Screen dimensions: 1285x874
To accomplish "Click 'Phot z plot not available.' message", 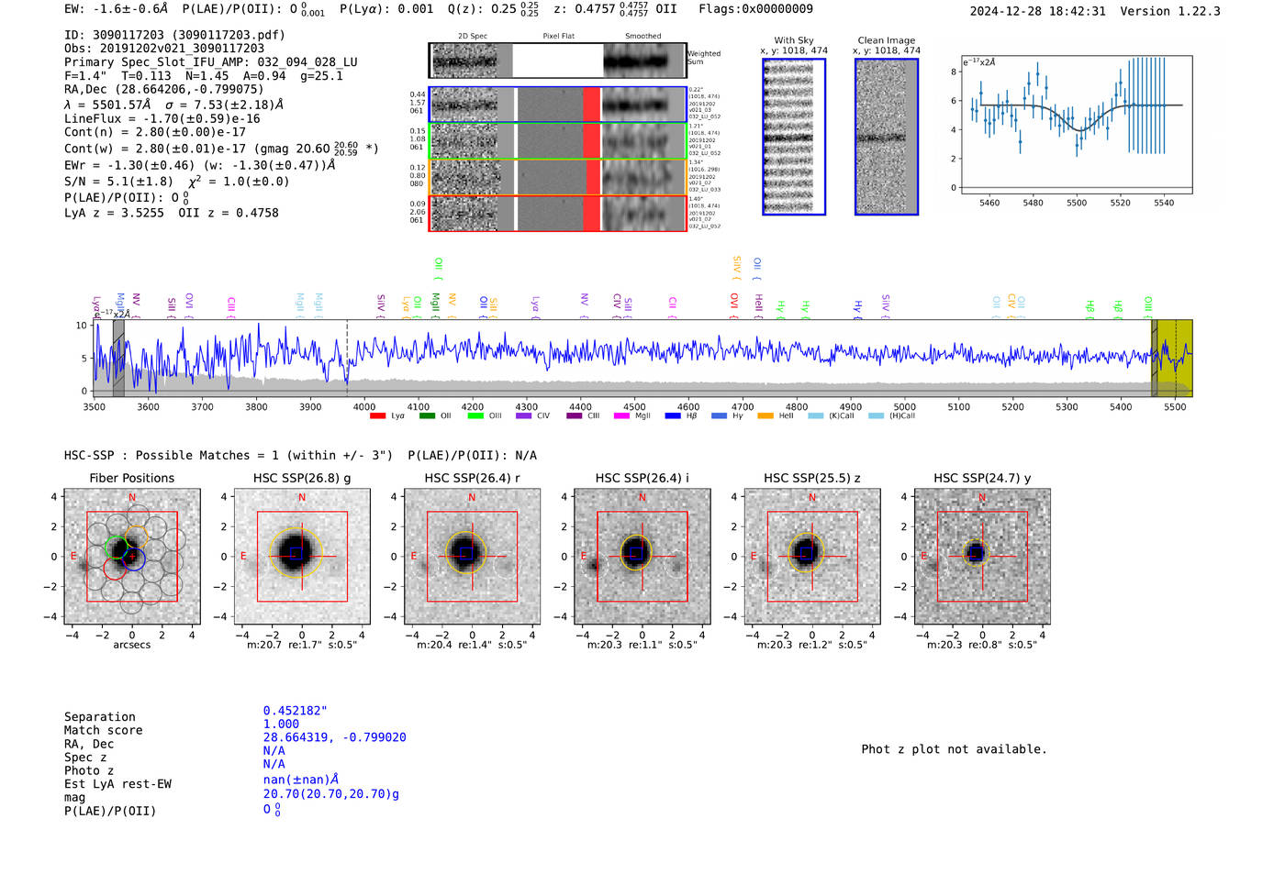I will (x=954, y=749).
